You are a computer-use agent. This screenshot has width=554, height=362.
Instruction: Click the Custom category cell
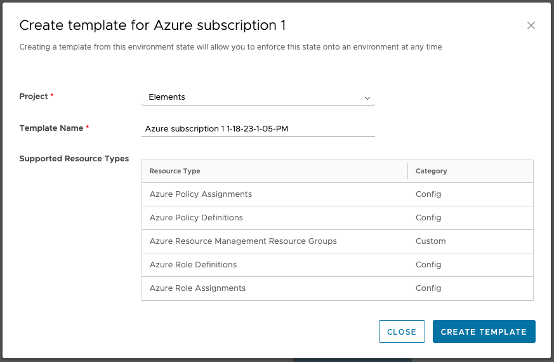[x=430, y=241]
